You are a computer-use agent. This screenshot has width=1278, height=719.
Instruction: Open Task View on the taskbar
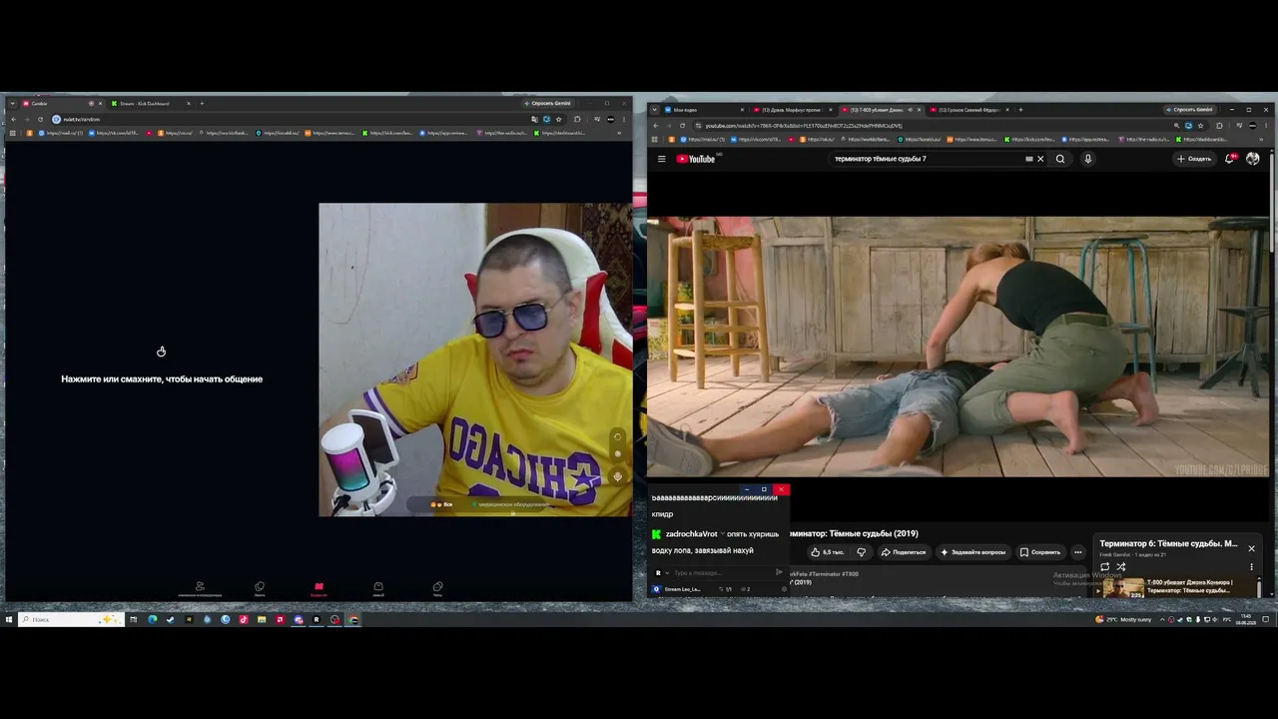(x=133, y=620)
